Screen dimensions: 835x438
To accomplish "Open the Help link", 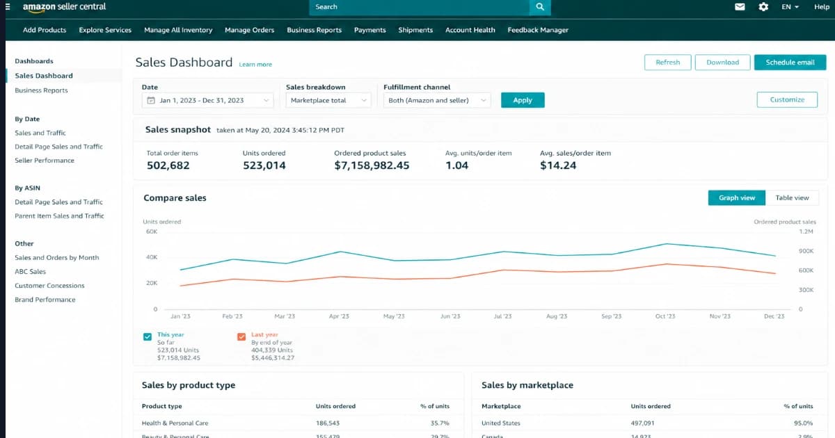I will pos(821,6).
